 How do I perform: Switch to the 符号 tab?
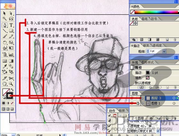click(x=154, y=19)
